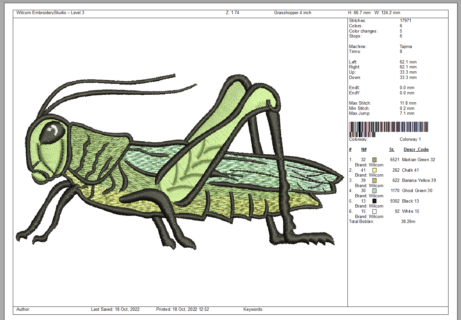Click the Martian Green 32 color swatch
This screenshot has width=461, height=320.
[374, 160]
